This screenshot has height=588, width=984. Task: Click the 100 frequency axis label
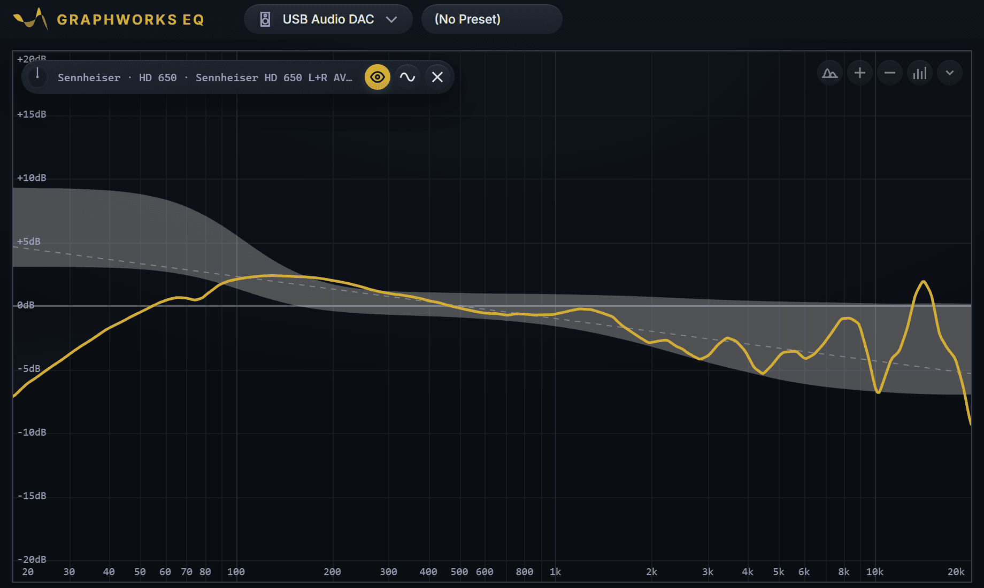point(236,572)
